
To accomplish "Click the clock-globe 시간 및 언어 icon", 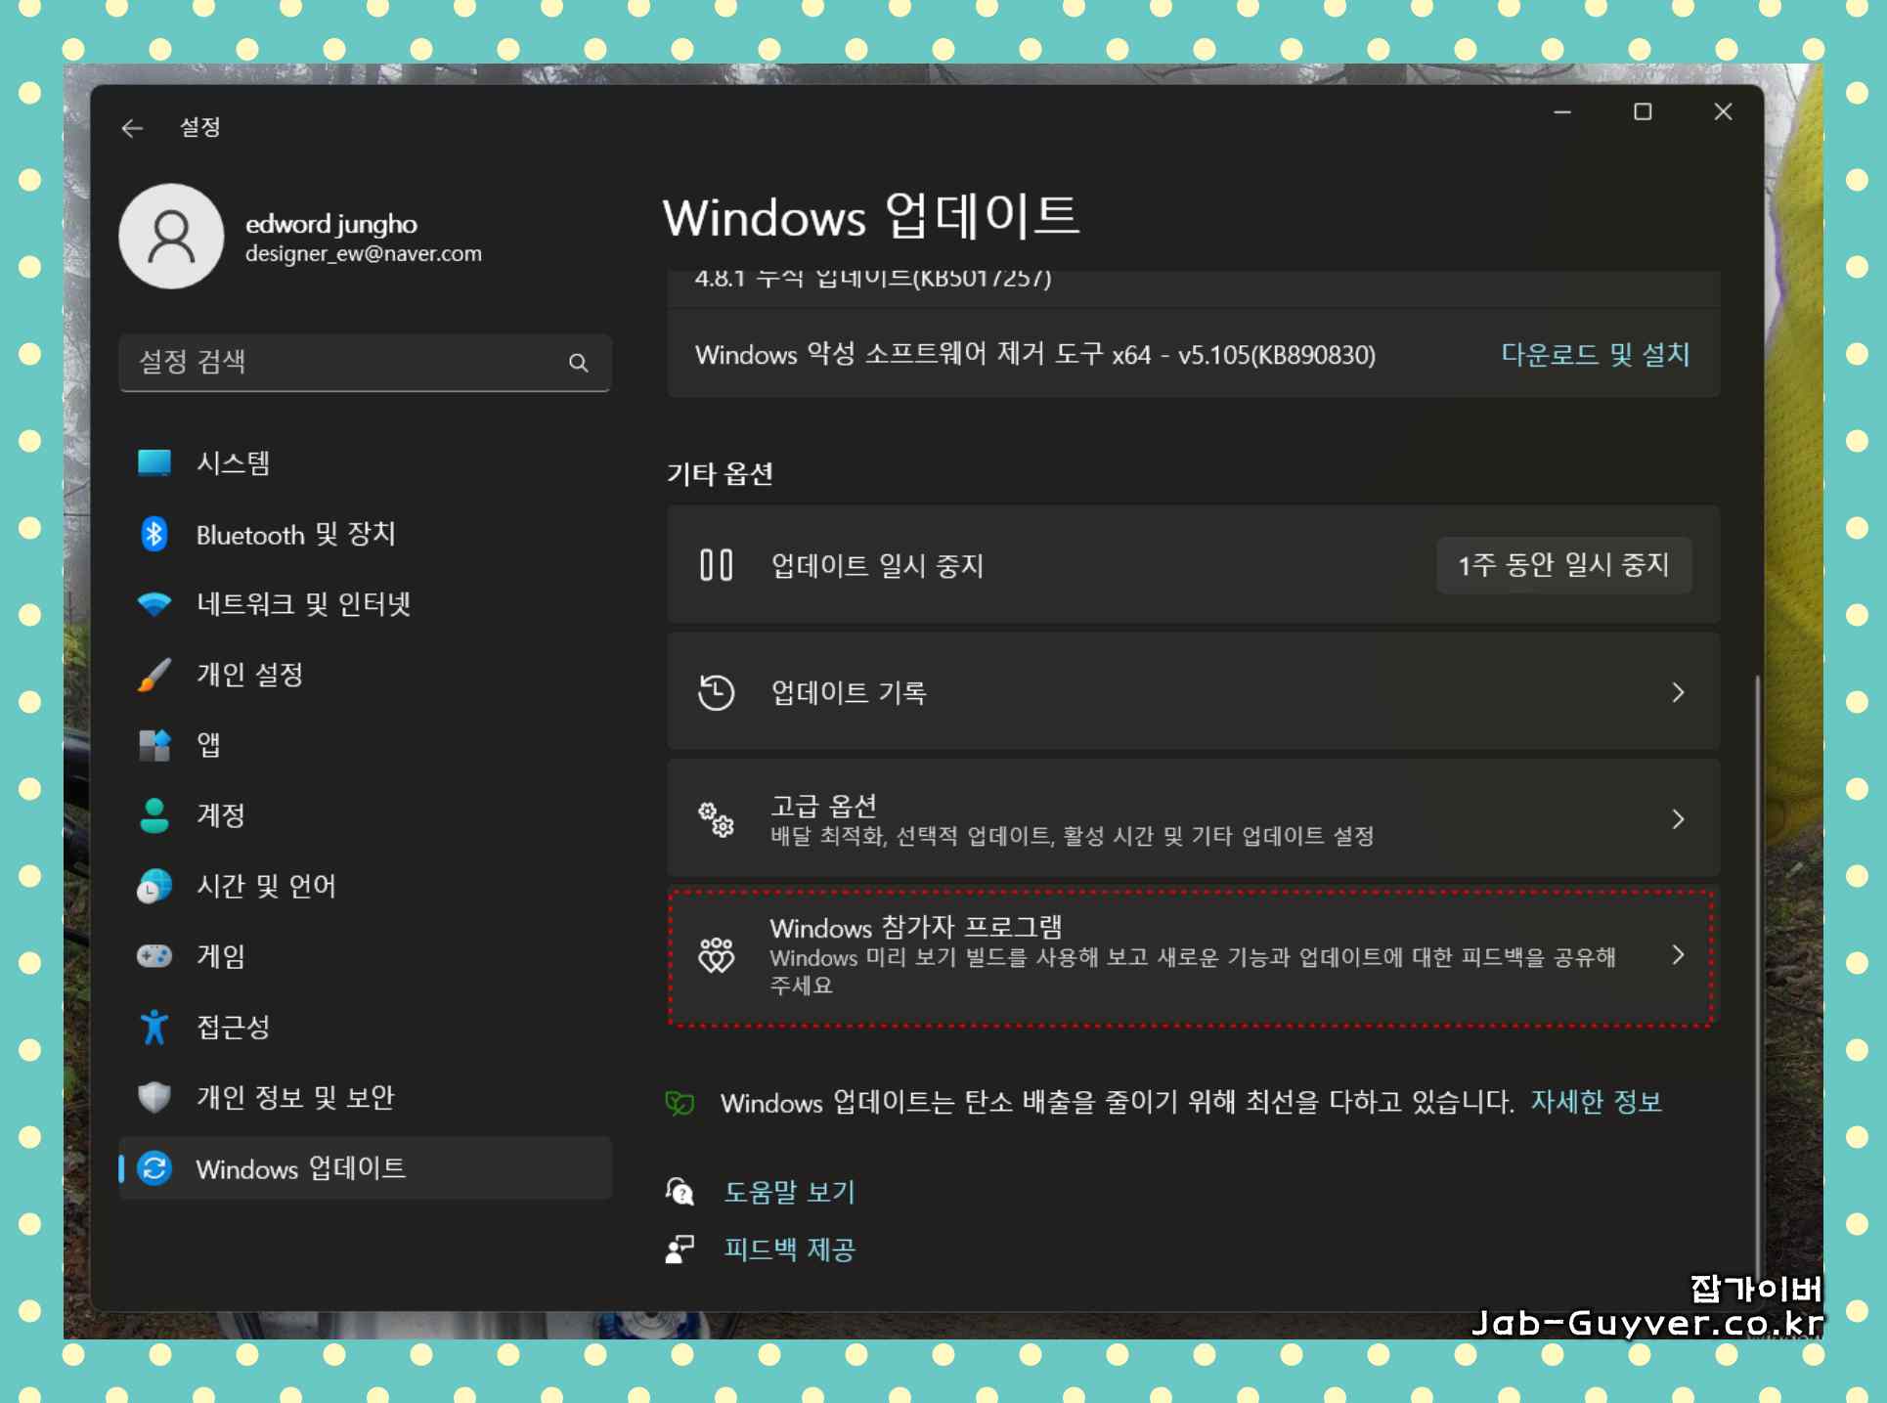I will click(154, 886).
